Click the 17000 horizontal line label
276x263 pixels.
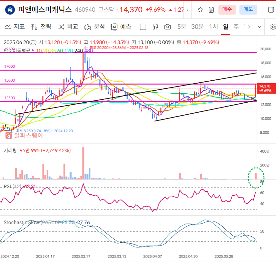(x=9, y=66)
